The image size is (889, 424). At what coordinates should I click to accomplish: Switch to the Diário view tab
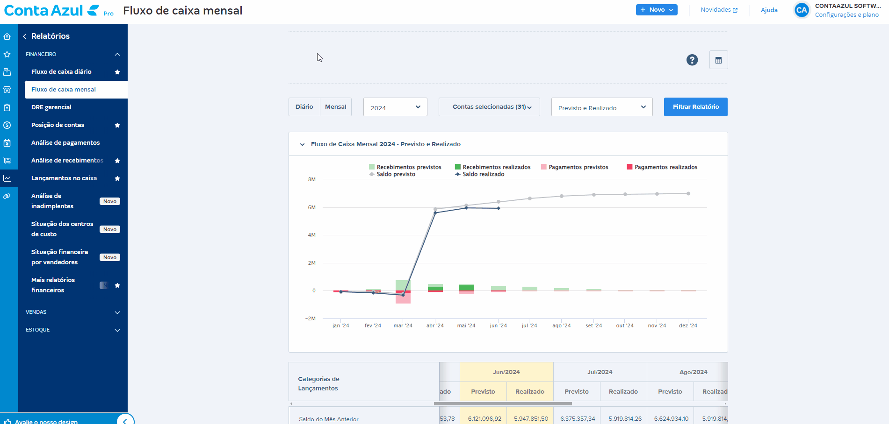tap(304, 107)
